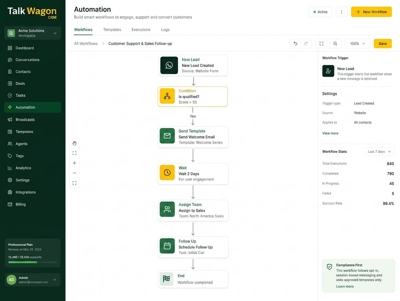
Task: Click View more in Settings panel
Action: (x=330, y=133)
